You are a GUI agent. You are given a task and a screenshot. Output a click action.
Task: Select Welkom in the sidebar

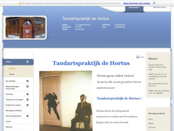13,69
